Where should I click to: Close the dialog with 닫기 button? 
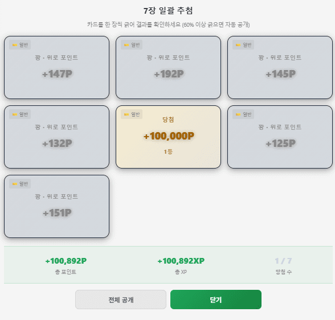pos(216,300)
